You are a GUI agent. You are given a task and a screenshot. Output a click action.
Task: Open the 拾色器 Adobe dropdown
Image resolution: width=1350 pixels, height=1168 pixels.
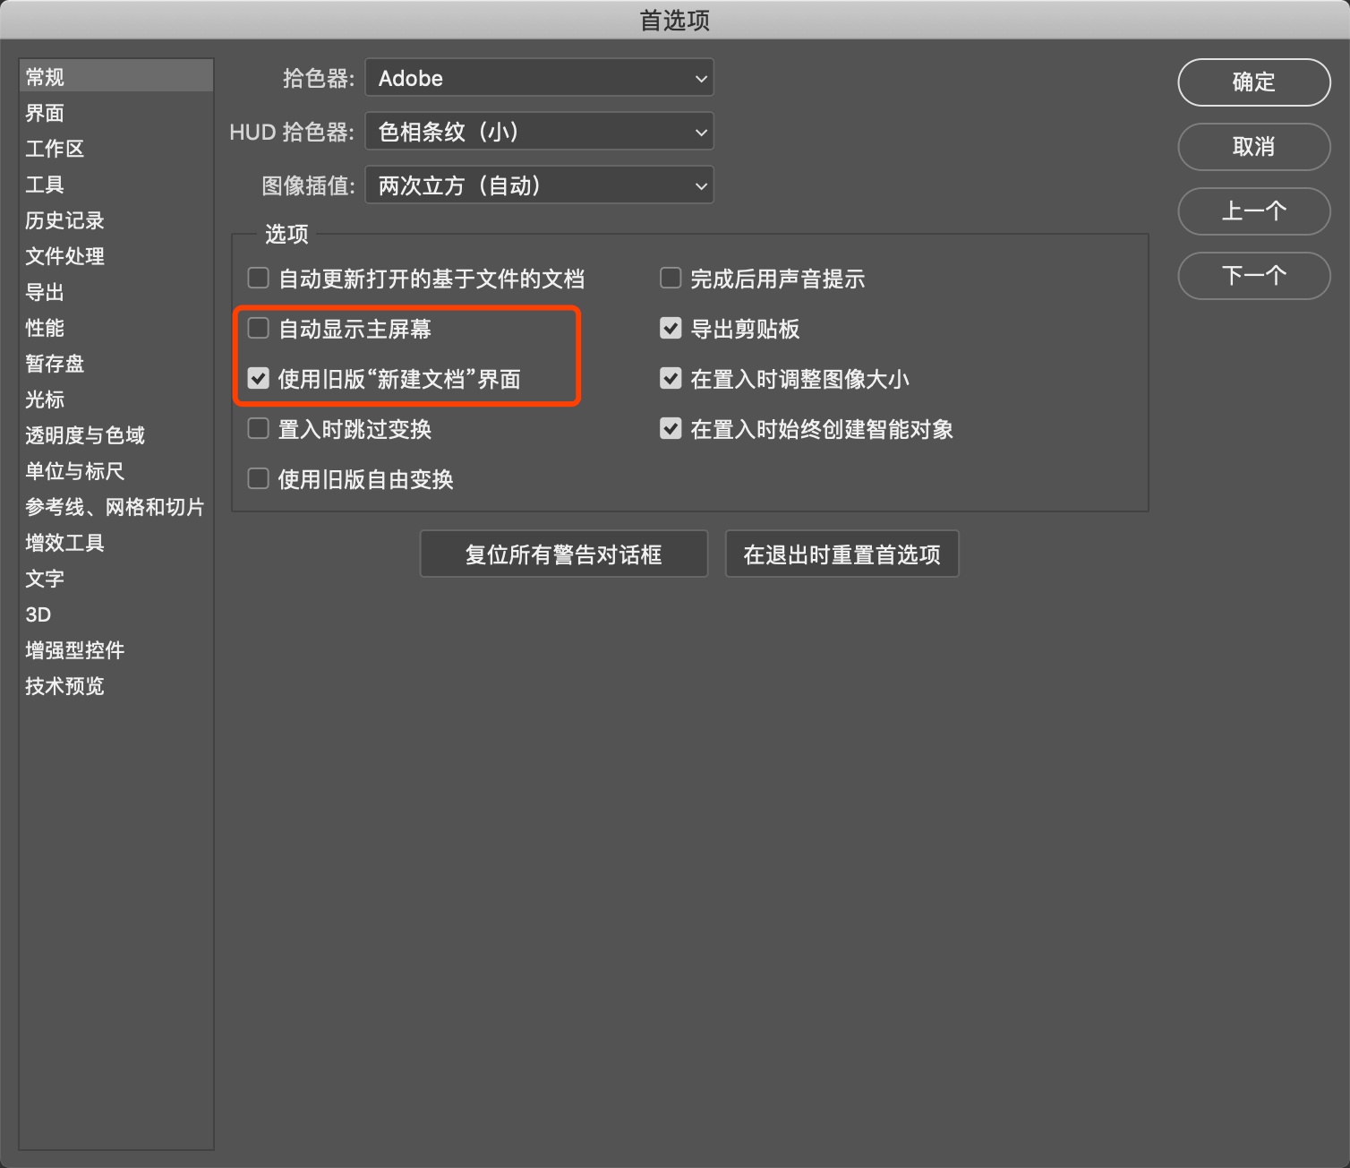pyautogui.click(x=539, y=78)
